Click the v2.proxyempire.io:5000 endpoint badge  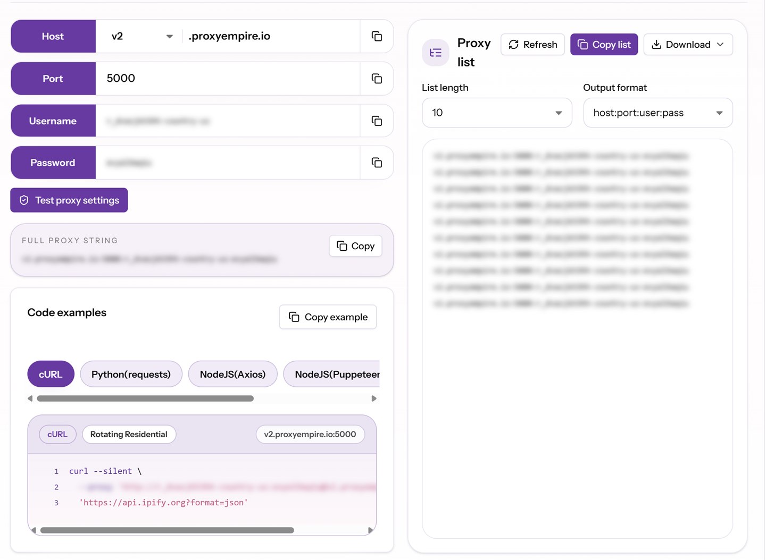click(310, 434)
